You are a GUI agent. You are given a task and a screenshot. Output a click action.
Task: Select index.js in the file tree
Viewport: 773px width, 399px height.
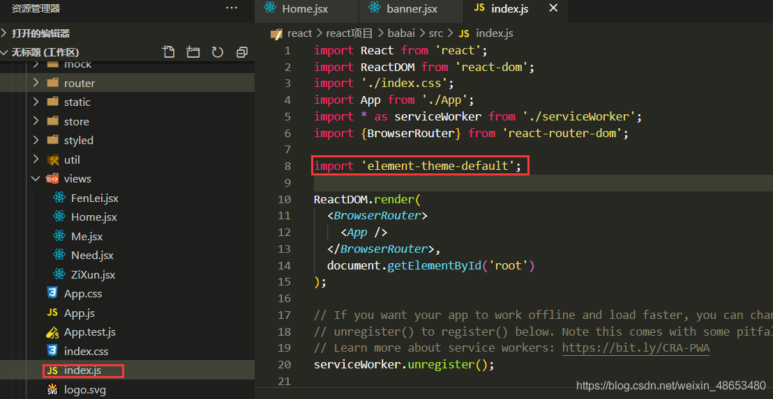pos(82,370)
